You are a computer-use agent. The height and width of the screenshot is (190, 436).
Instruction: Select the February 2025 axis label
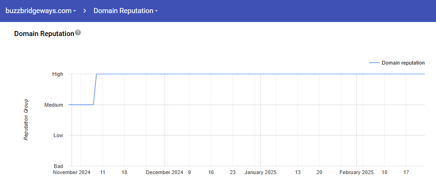pyautogui.click(x=356, y=173)
